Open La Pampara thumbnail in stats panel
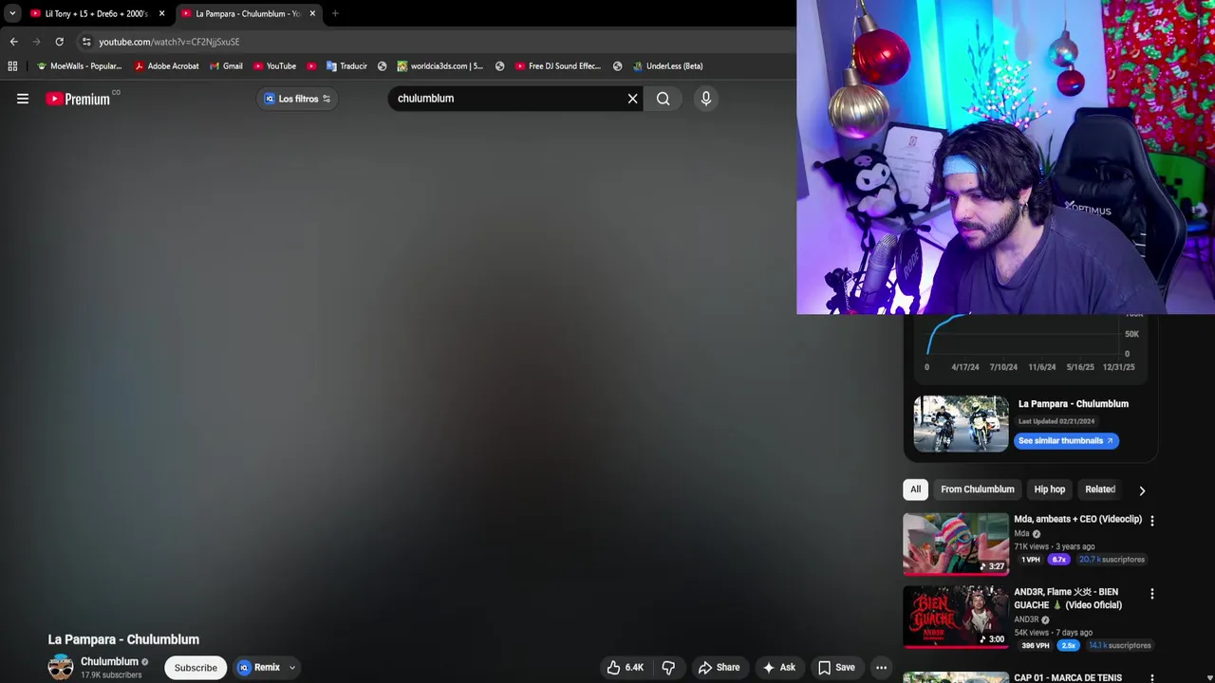Viewport: 1215px width, 683px height. click(961, 423)
